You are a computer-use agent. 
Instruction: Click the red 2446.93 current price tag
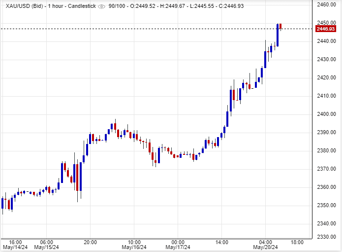[326, 29]
